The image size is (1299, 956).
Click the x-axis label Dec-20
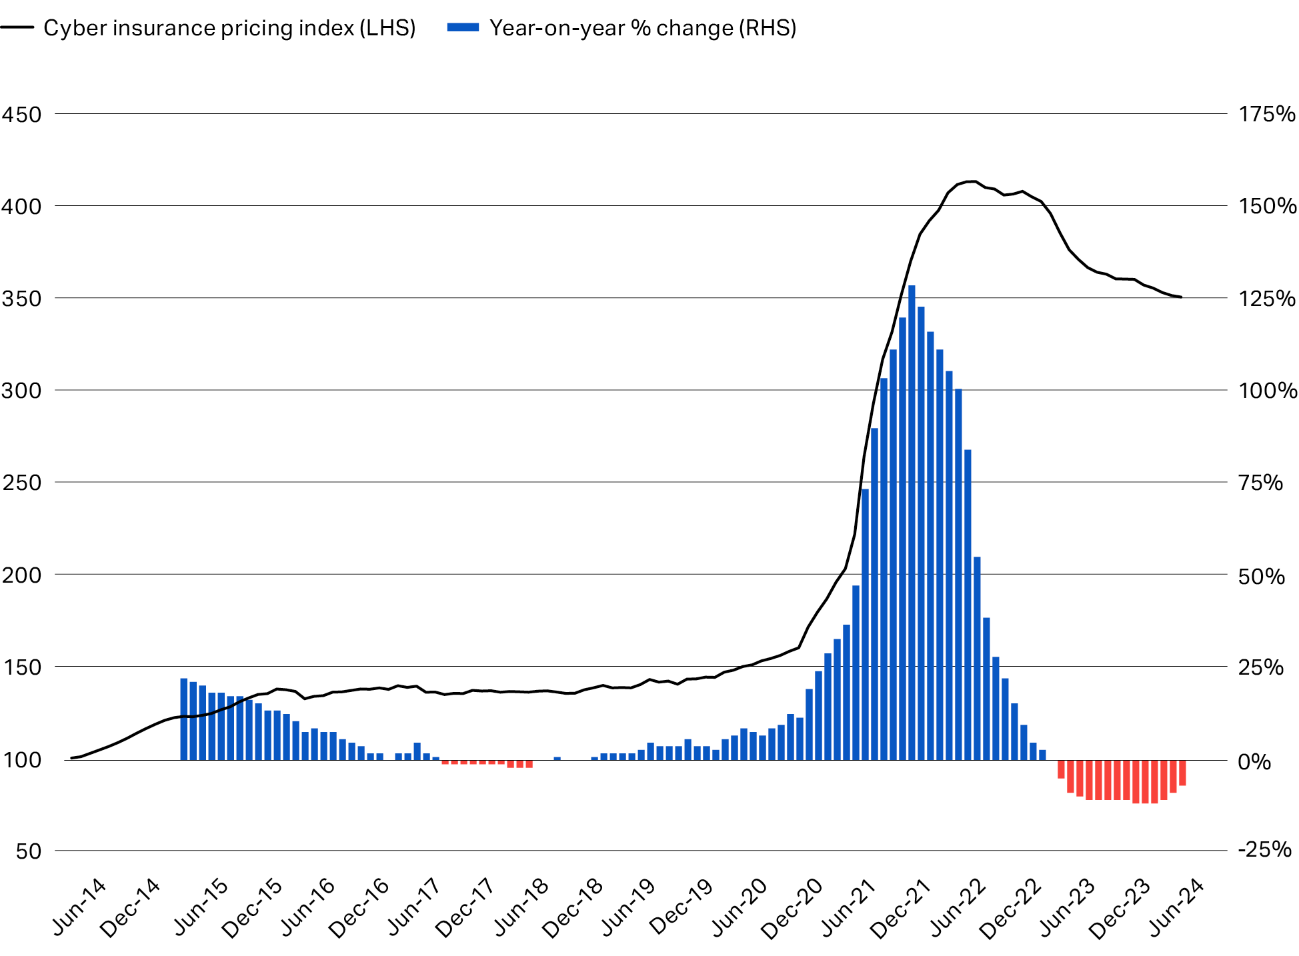pos(791,908)
